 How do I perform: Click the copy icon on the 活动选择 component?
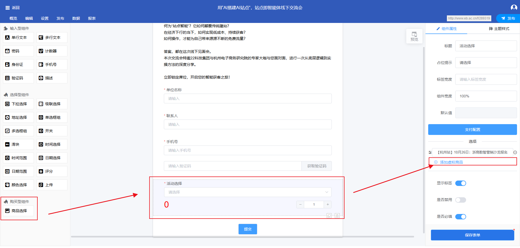pyautogui.click(x=329, y=216)
